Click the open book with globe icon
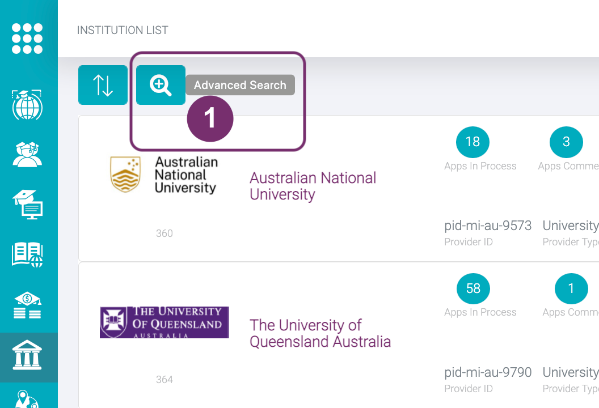 (27, 254)
